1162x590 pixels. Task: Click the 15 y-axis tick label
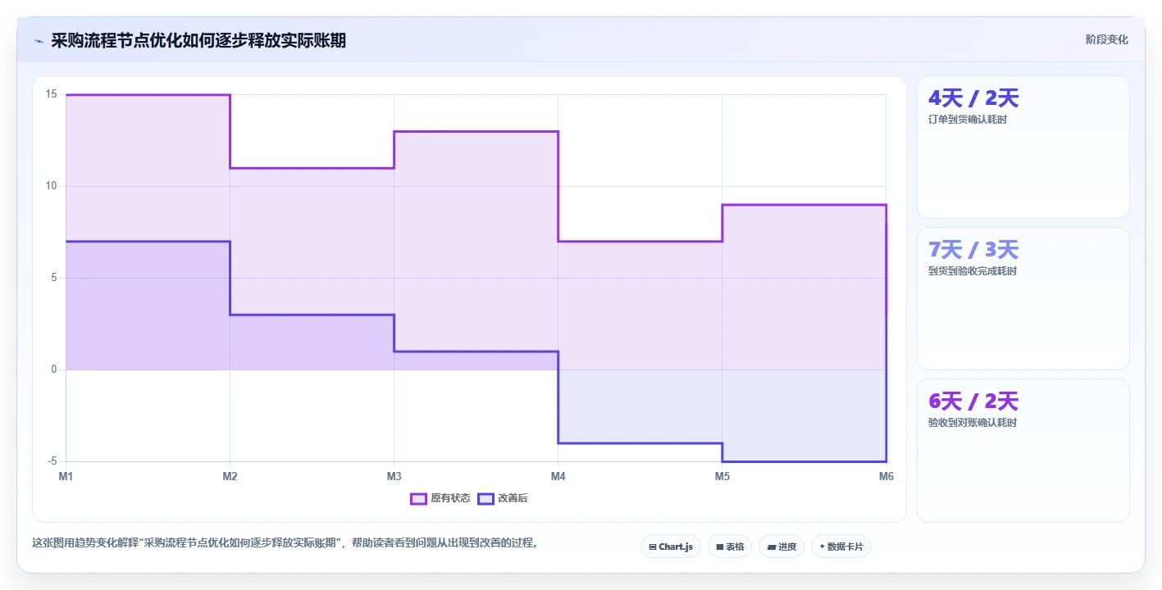click(x=51, y=94)
